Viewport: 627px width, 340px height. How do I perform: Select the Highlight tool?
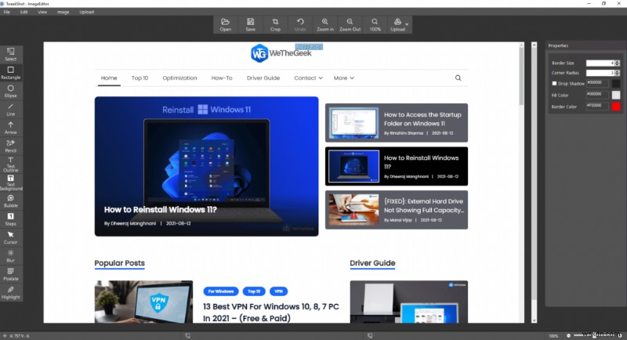(11, 293)
